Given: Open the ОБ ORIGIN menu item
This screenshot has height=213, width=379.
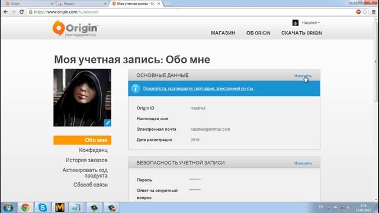Looking at the screenshot, I should pyautogui.click(x=258, y=33).
